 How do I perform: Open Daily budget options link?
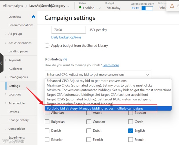[x=66, y=37]
